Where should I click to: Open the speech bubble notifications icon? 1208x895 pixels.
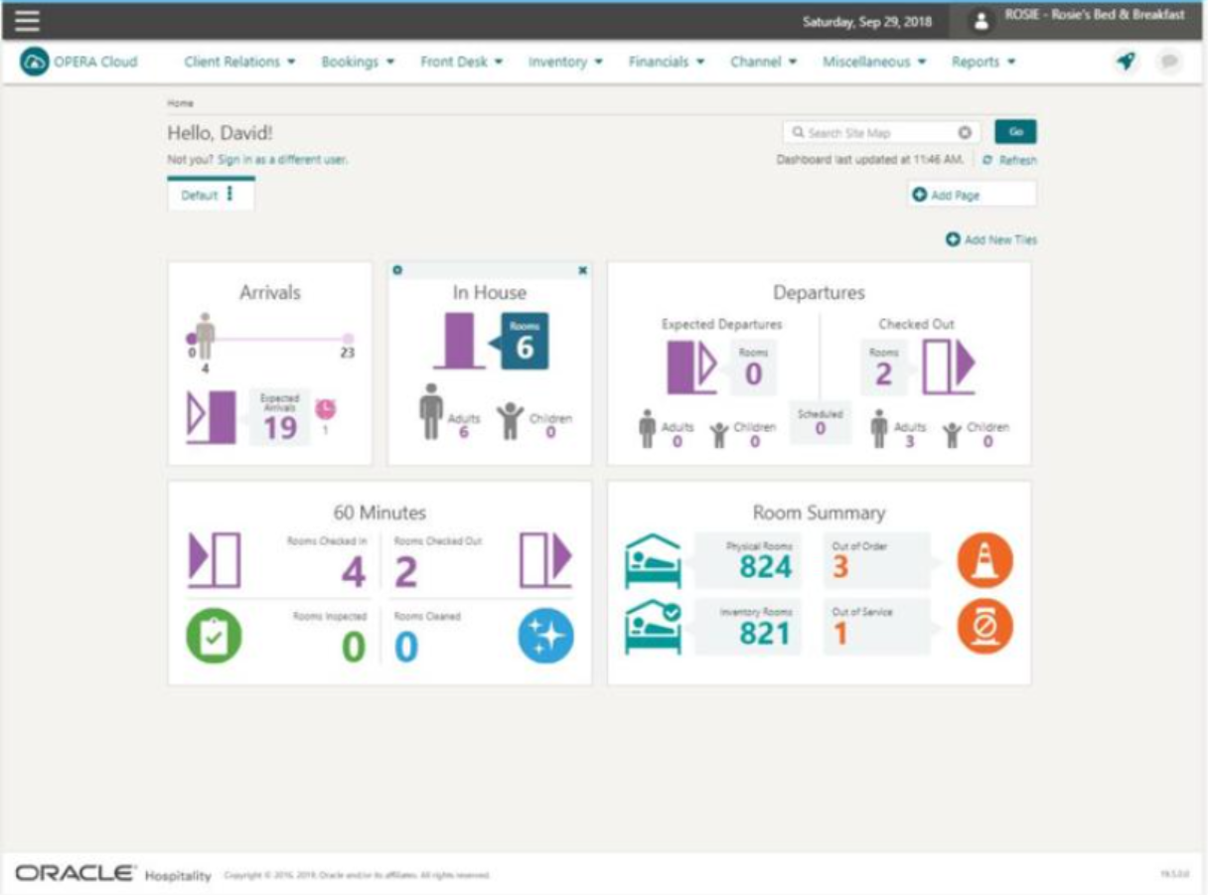tap(1169, 62)
